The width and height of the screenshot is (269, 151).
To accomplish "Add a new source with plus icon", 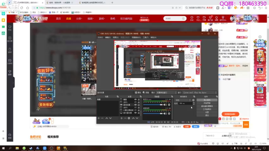I will point(121,118).
